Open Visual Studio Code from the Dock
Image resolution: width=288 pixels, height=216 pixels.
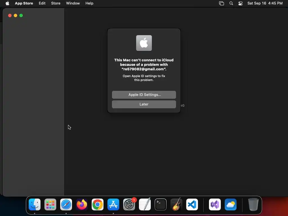tap(192, 204)
